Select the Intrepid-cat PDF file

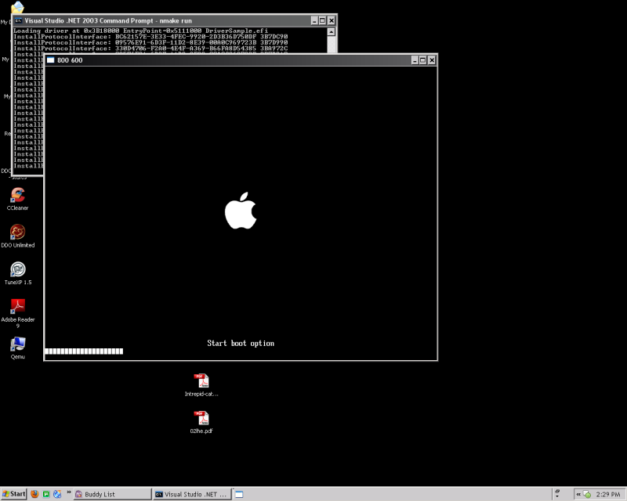coord(201,384)
